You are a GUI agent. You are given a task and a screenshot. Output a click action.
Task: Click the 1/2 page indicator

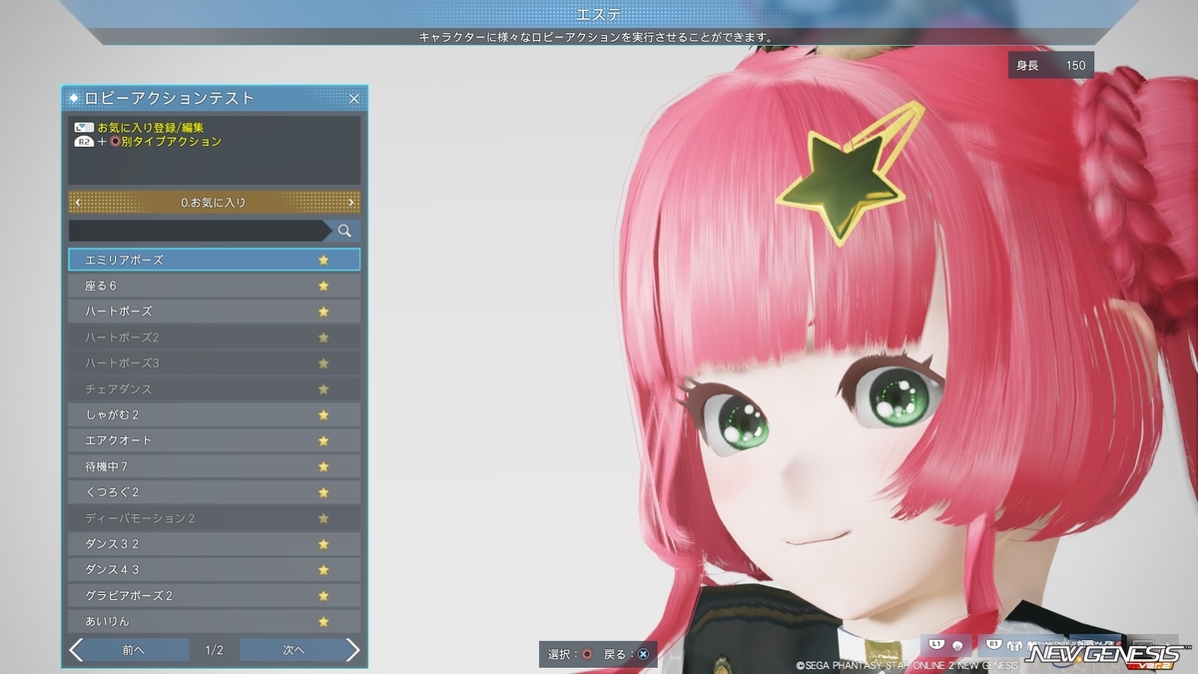pos(214,650)
